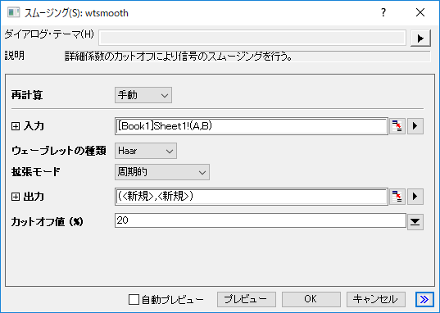Viewport: 440px width, 313px height.
Task: Click the カットオフ値 (%) label
Action: 48,222
